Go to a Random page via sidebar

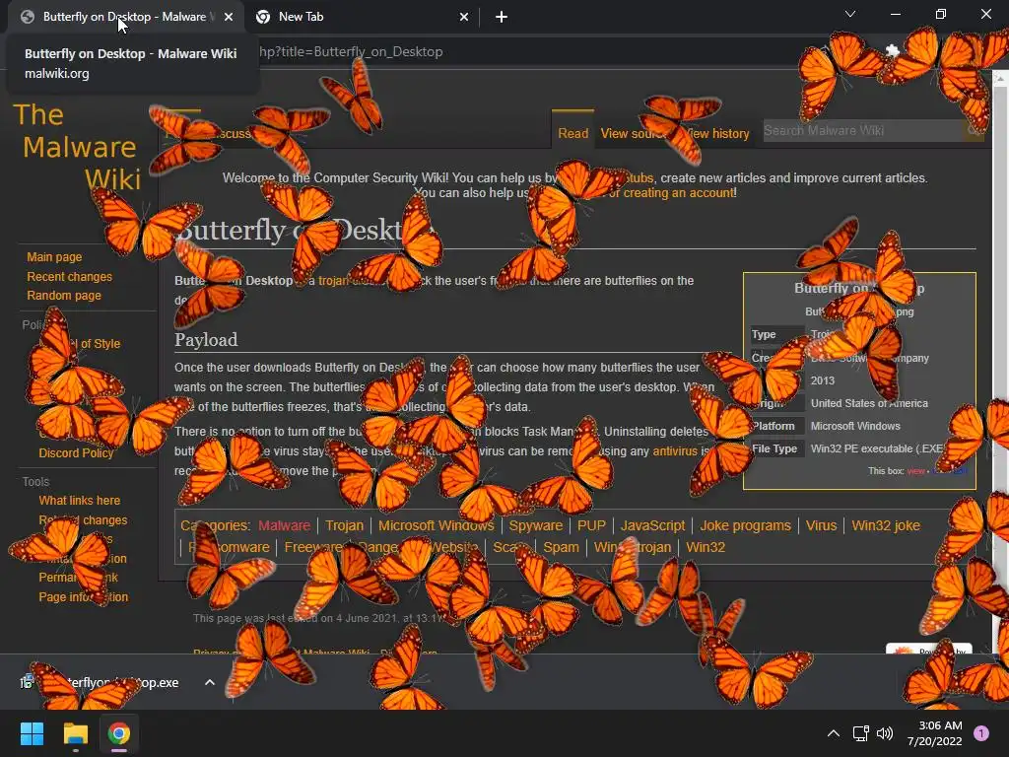(x=64, y=296)
